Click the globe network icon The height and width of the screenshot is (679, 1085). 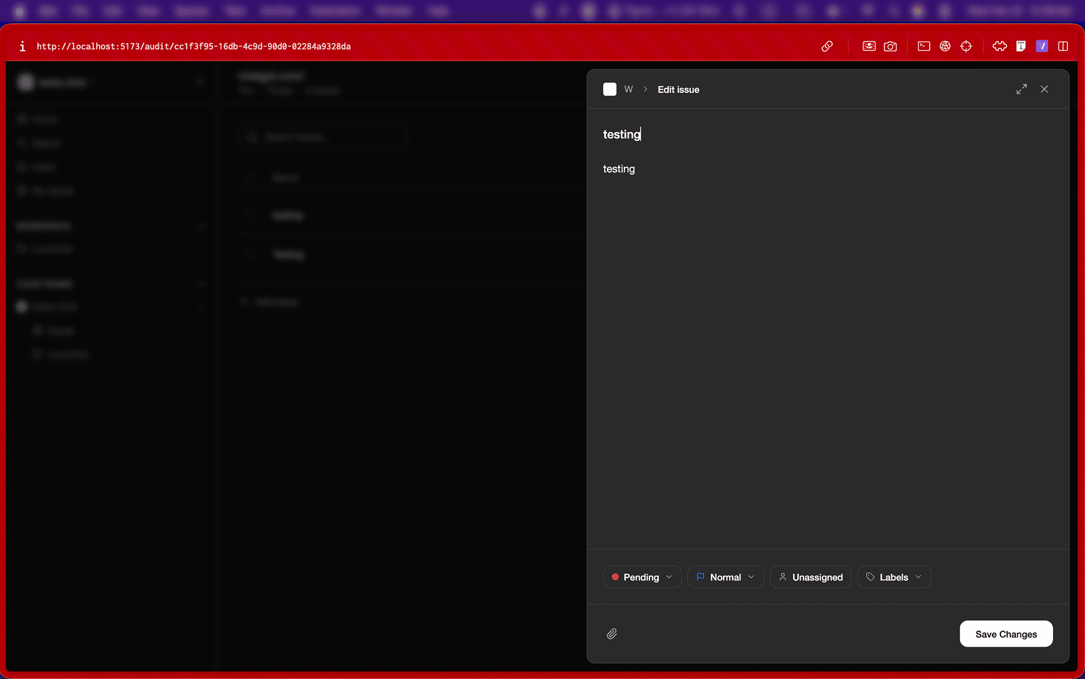click(x=945, y=46)
